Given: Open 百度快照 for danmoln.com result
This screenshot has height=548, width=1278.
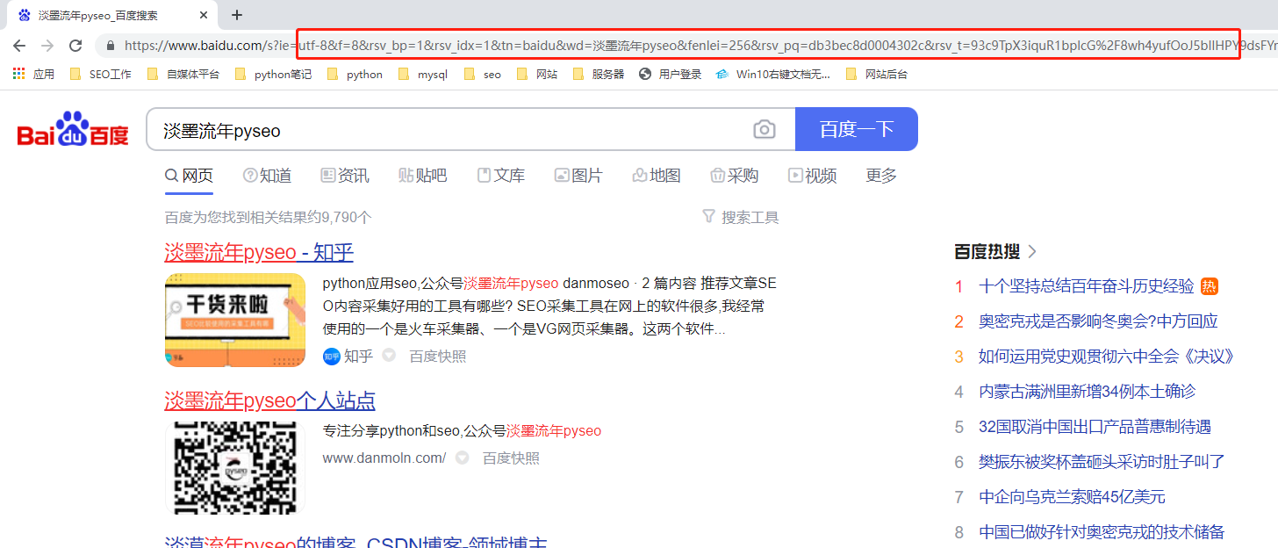Looking at the screenshot, I should point(511,458).
